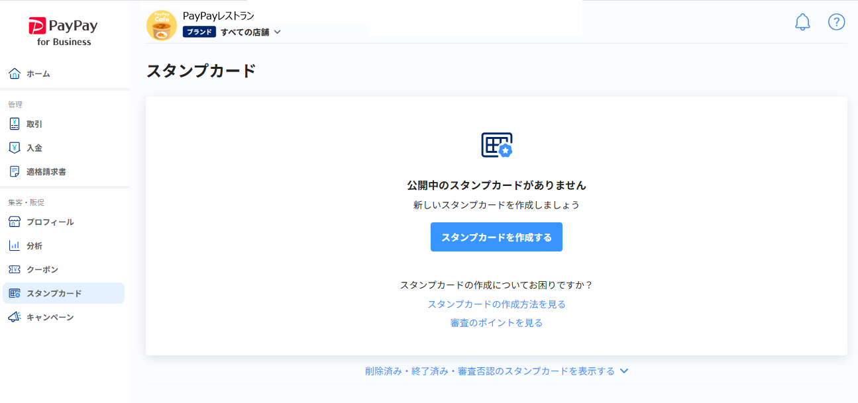Click the 集客・販促 section label
Screen dimensions: 858x403
tap(27, 202)
